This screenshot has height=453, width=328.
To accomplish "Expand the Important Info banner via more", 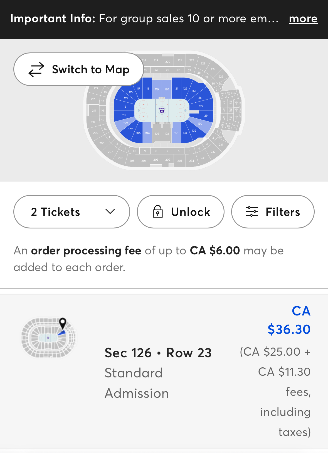I will [x=303, y=19].
